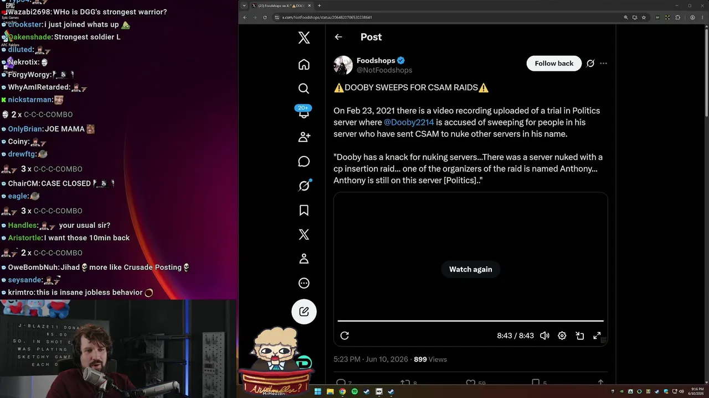The width and height of the screenshot is (709, 398).
Task: Open Bookmarks in the X sidebar
Action: 304,210
